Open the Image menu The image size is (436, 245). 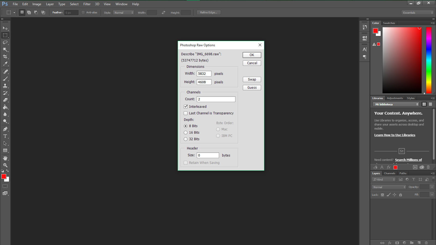tap(37, 4)
